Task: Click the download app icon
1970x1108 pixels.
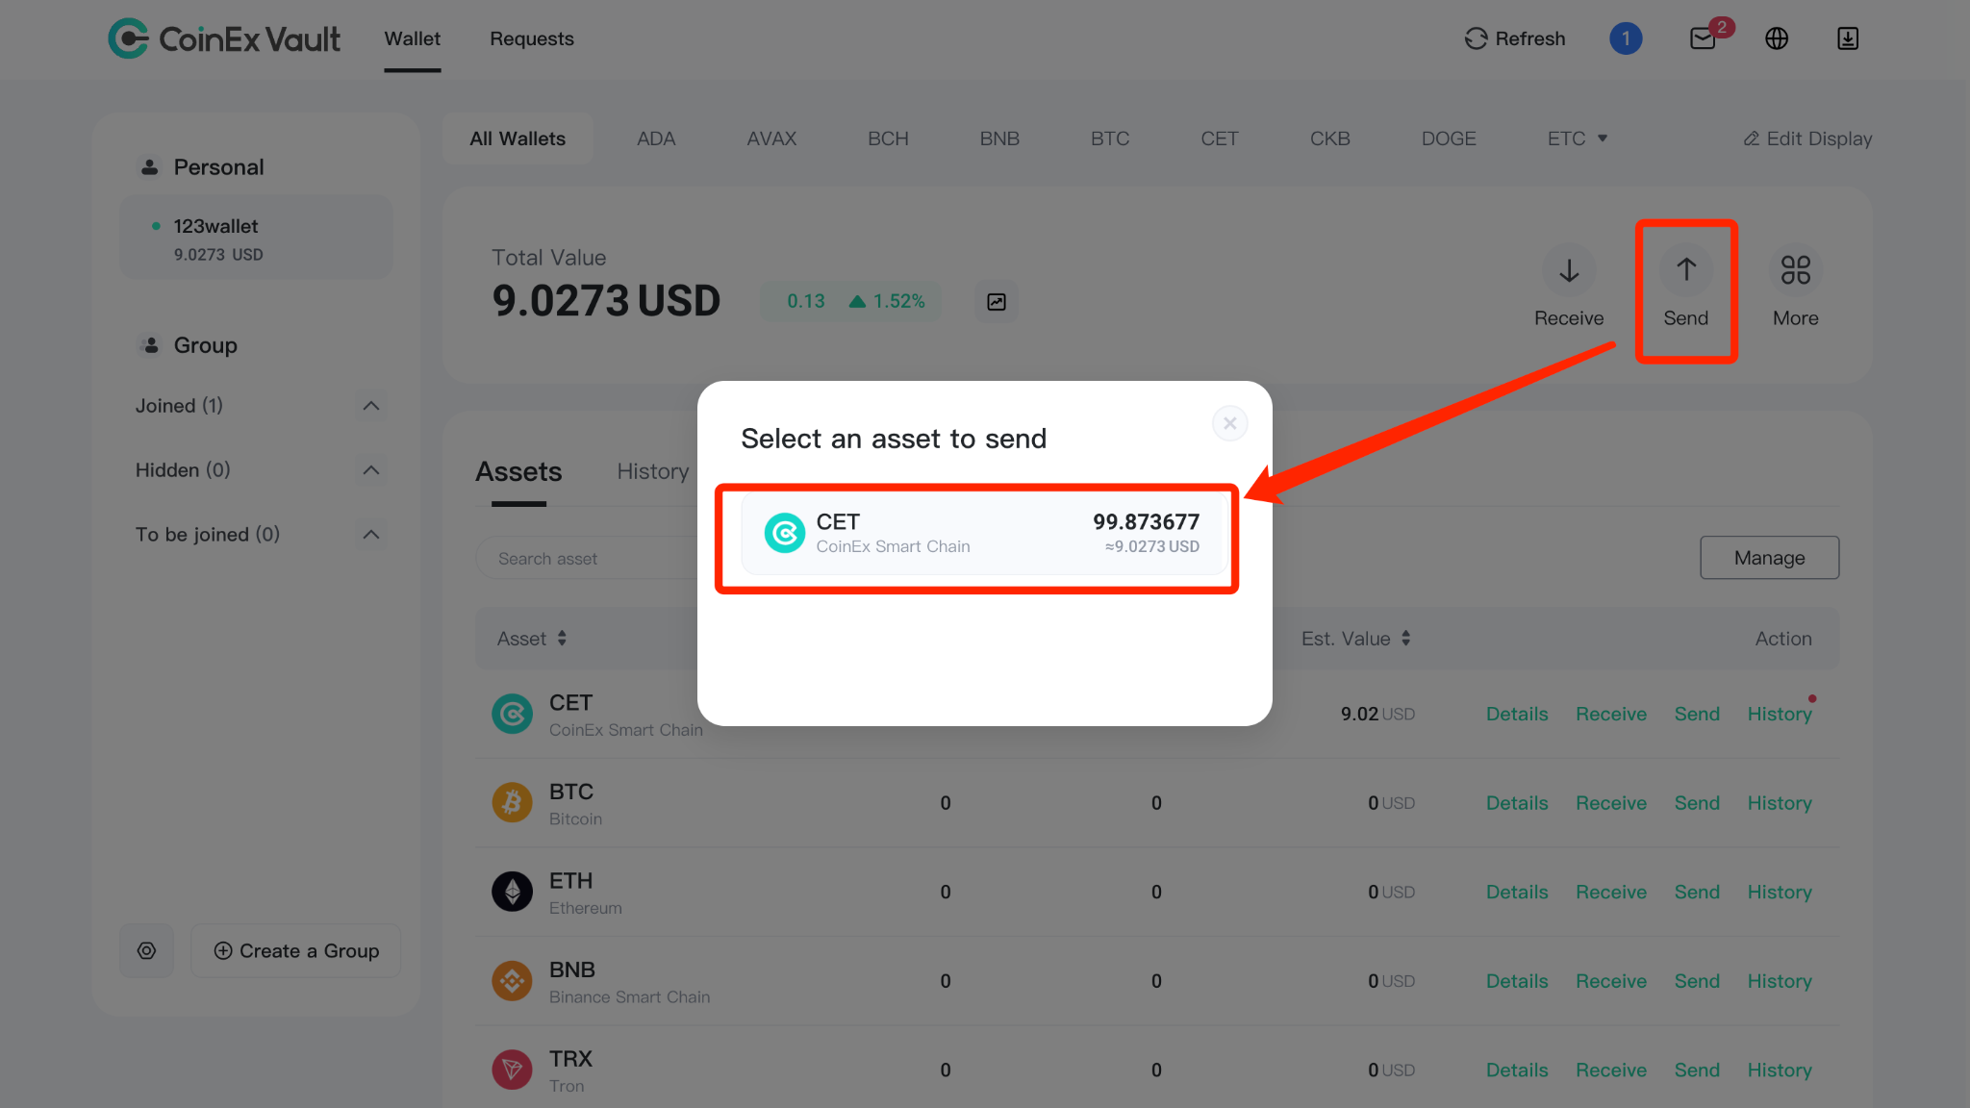Action: (x=1847, y=38)
